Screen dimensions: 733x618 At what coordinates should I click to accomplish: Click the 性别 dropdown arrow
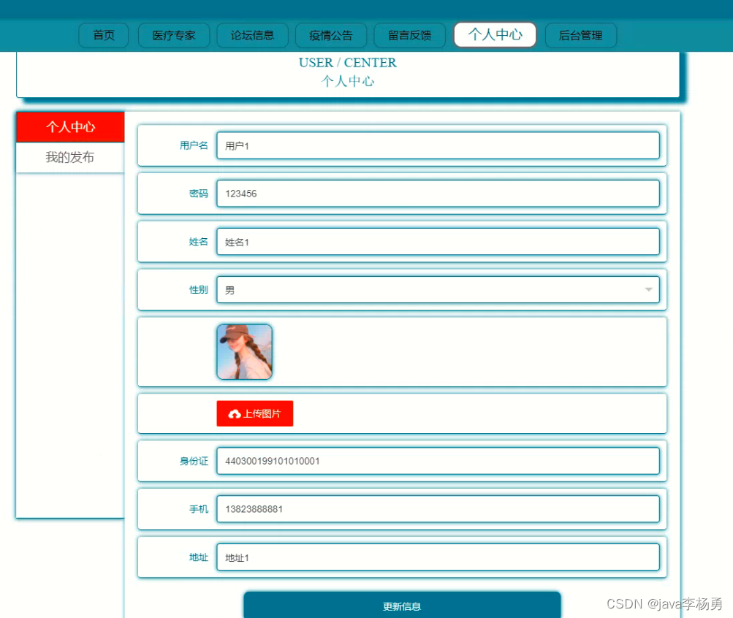tap(648, 289)
